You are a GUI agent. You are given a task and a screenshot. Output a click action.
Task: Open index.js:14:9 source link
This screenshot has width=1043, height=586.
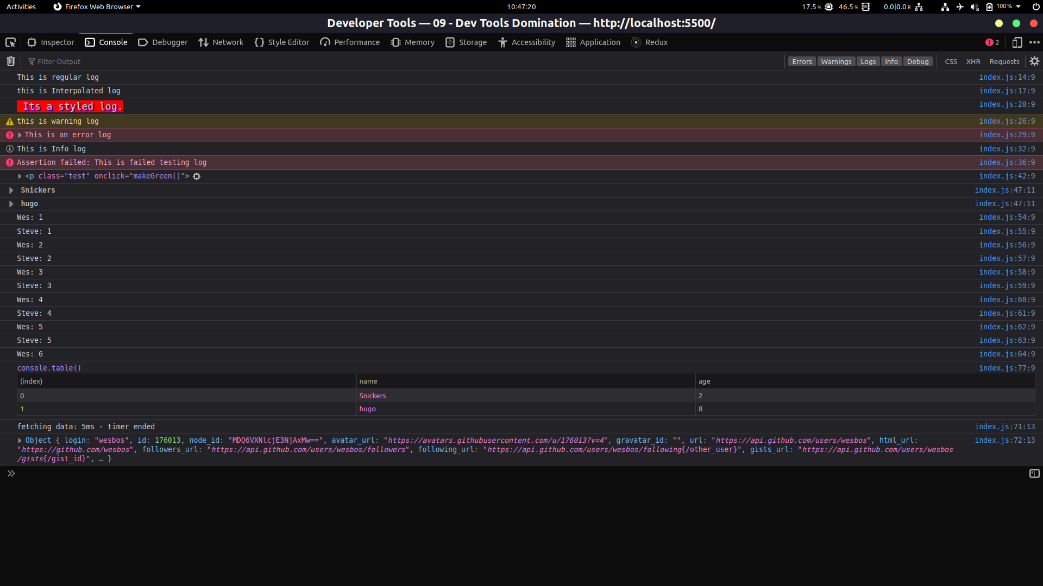point(1007,77)
